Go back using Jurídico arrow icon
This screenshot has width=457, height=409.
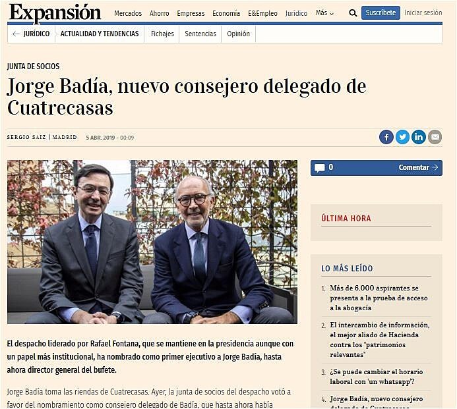coord(16,34)
